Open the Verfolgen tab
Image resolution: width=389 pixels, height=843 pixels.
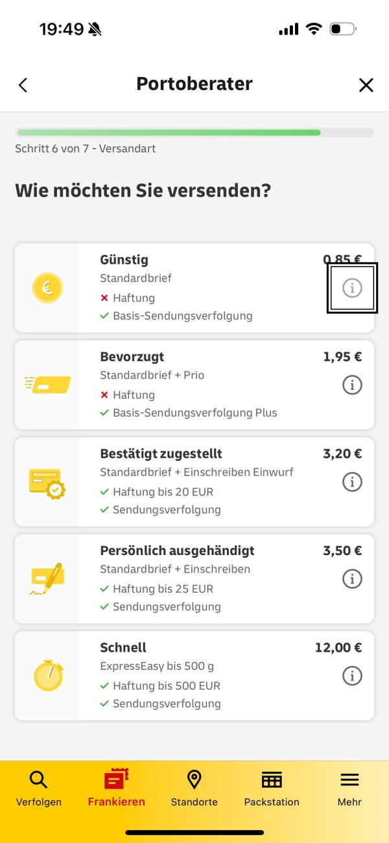coord(39,788)
